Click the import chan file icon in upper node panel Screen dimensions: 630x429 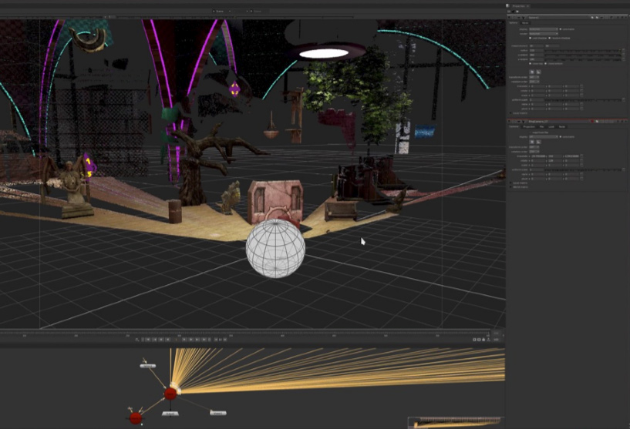click(531, 71)
